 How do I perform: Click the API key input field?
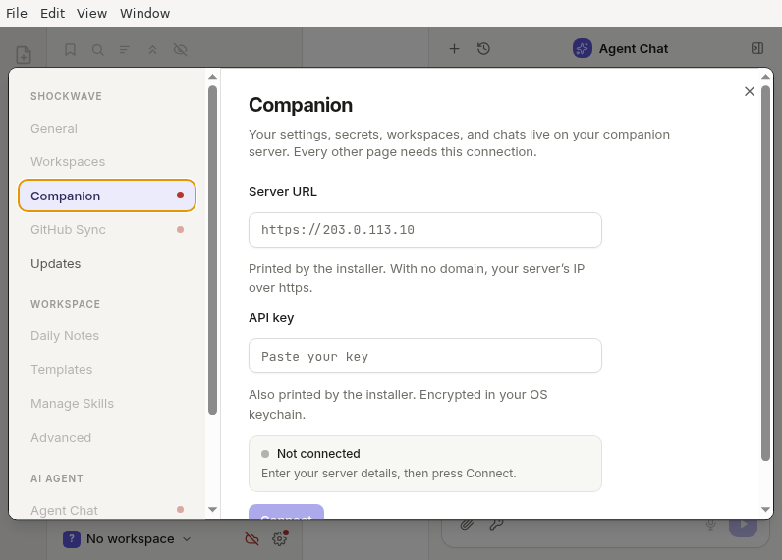[425, 356]
